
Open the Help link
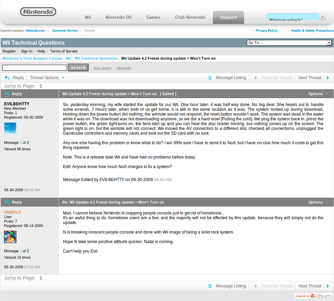click(x=41, y=51)
